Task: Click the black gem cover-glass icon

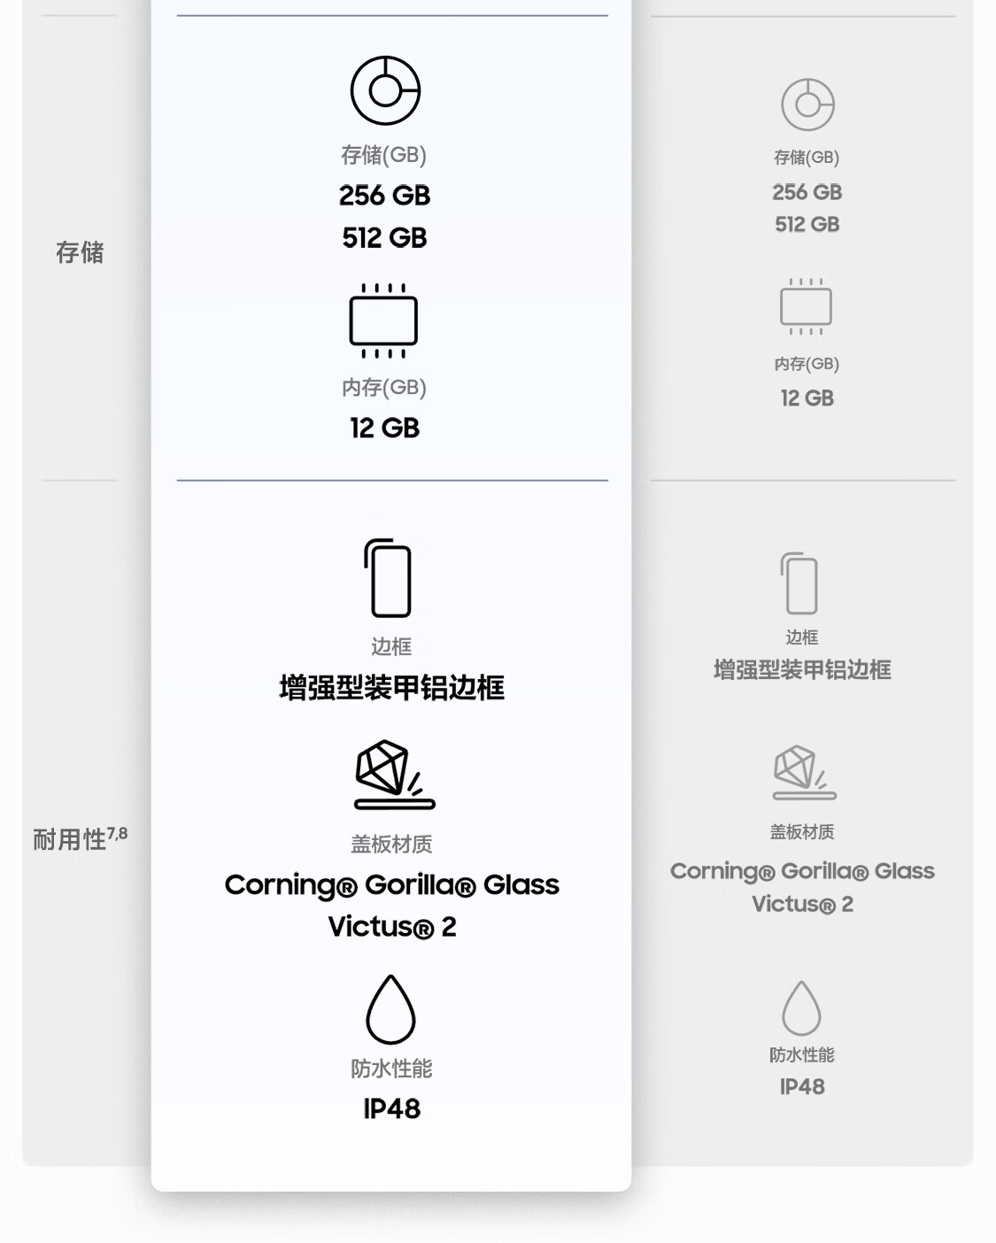Action: (393, 775)
